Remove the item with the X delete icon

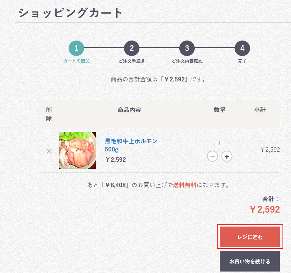coord(49,151)
